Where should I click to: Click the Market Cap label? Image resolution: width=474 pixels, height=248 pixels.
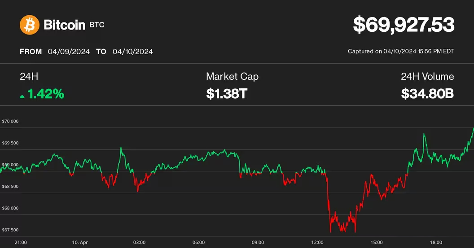[232, 77]
